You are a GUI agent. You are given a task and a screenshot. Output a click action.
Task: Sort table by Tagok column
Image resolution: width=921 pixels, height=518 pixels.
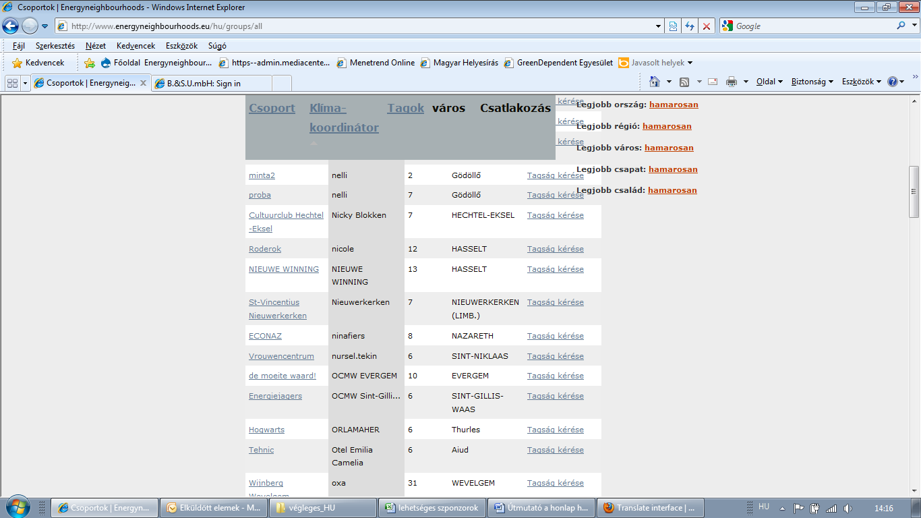pos(406,108)
